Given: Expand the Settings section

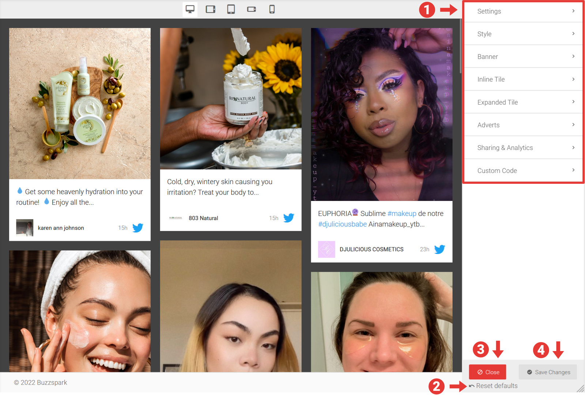Looking at the screenshot, I should pos(523,11).
